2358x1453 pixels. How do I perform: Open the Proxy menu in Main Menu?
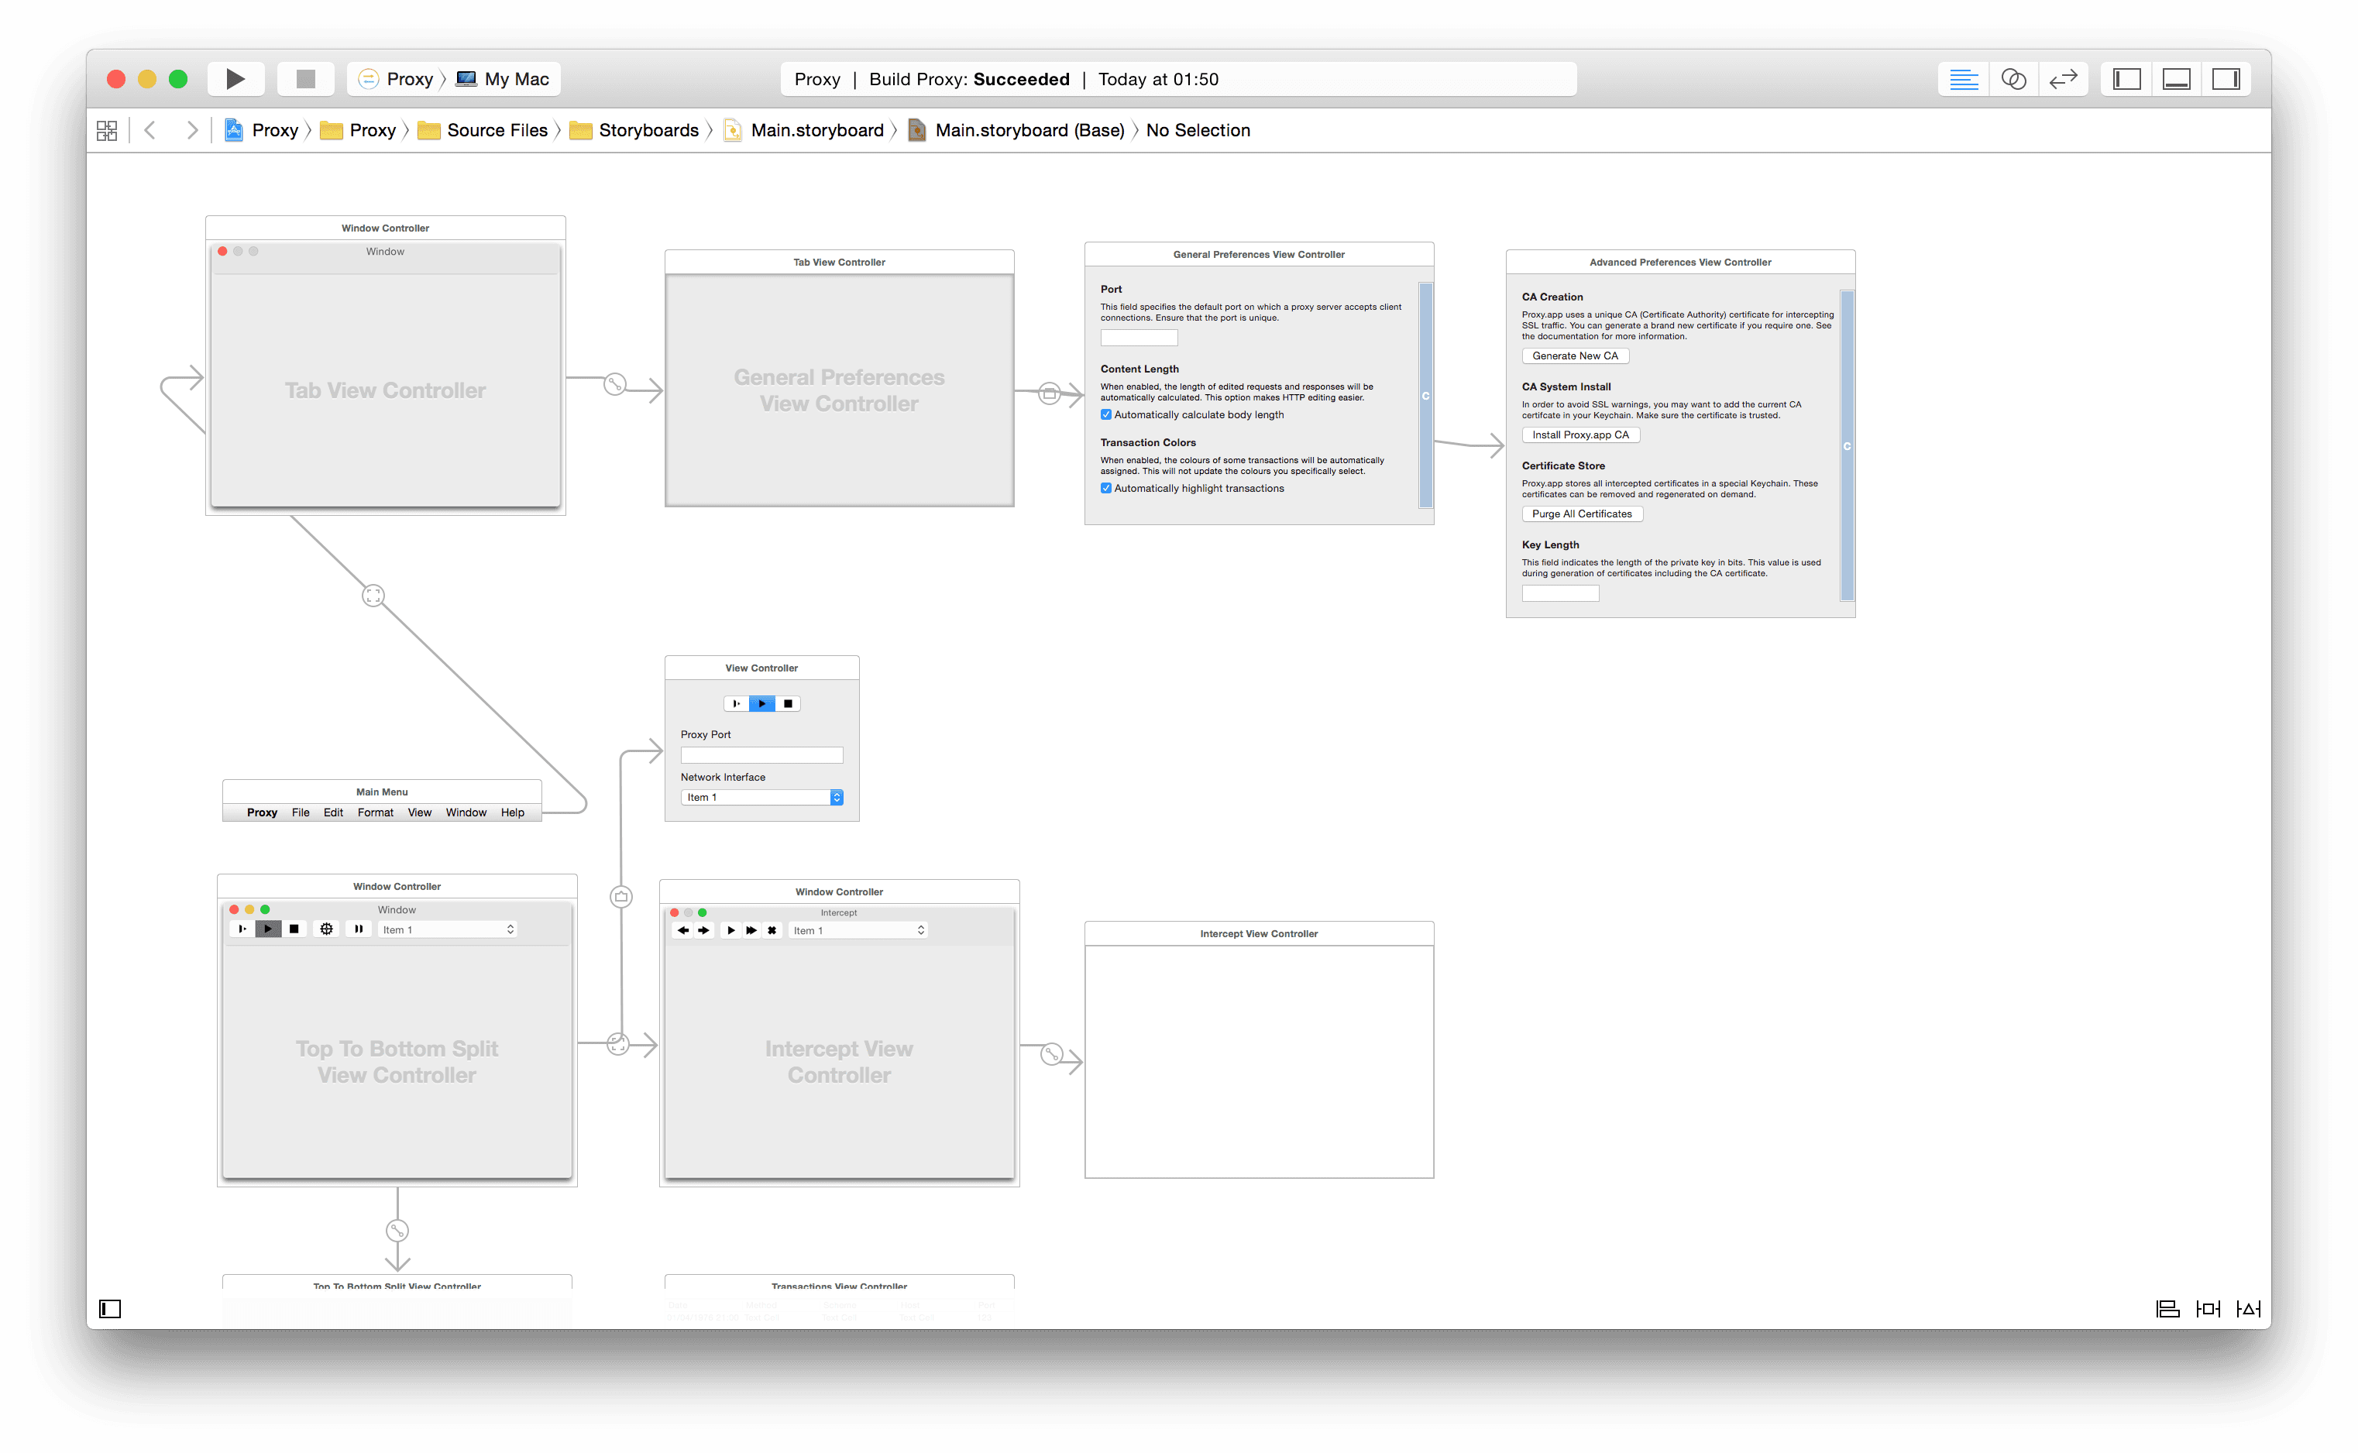pos(263,813)
